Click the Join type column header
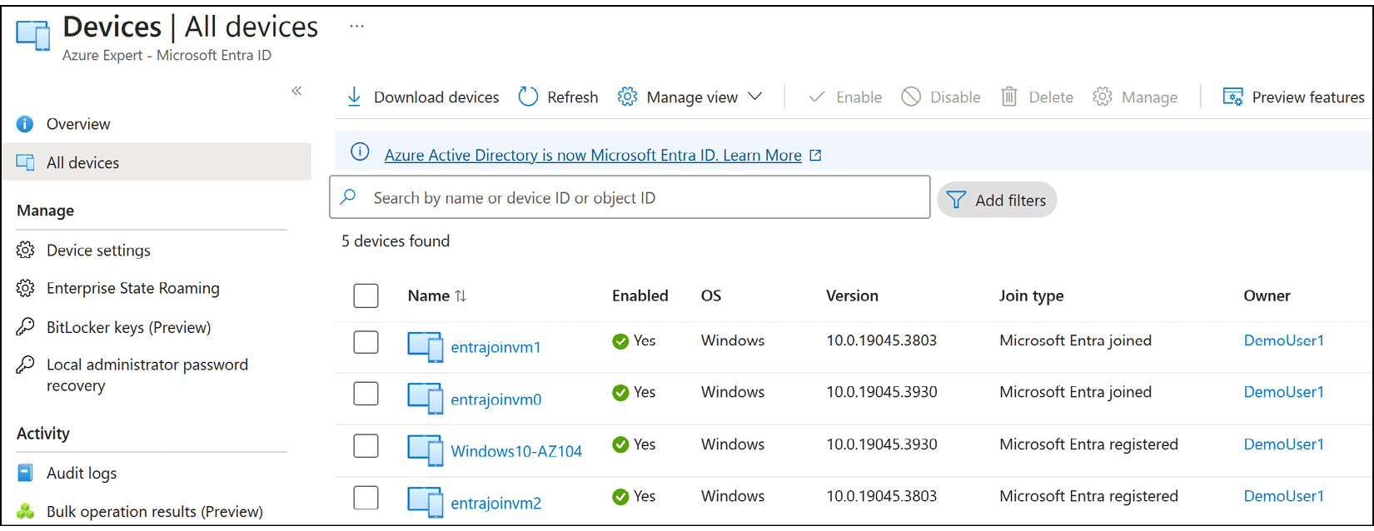The width and height of the screenshot is (1374, 531). [1031, 295]
